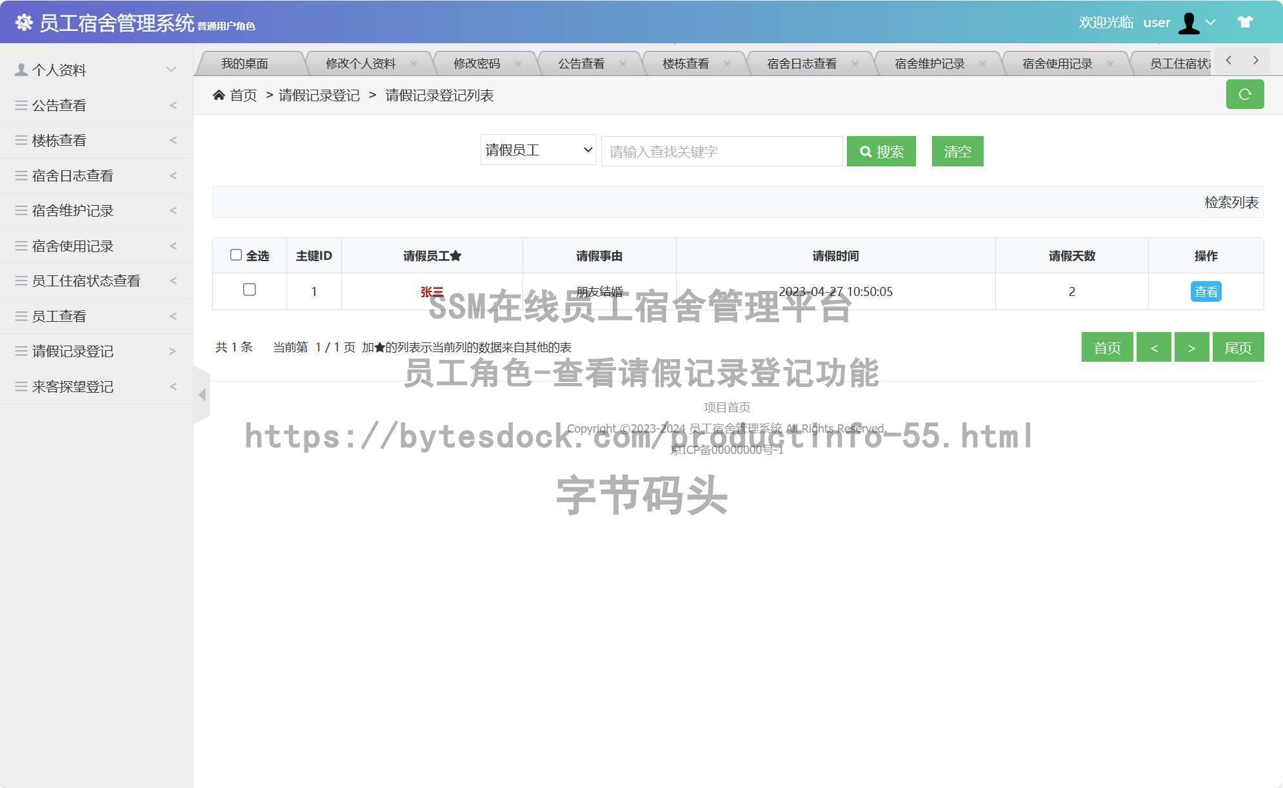Viewport: 1283px width, 788px height.
Task: Switch to the 宿舍日志查看 tab
Action: [x=802, y=64]
